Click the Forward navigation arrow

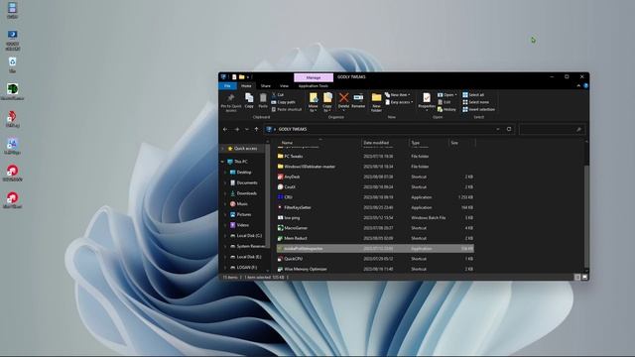(237, 129)
